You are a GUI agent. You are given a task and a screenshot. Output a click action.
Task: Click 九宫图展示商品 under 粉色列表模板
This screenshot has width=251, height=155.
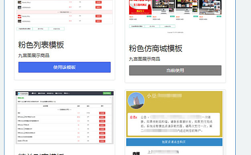point(34,56)
